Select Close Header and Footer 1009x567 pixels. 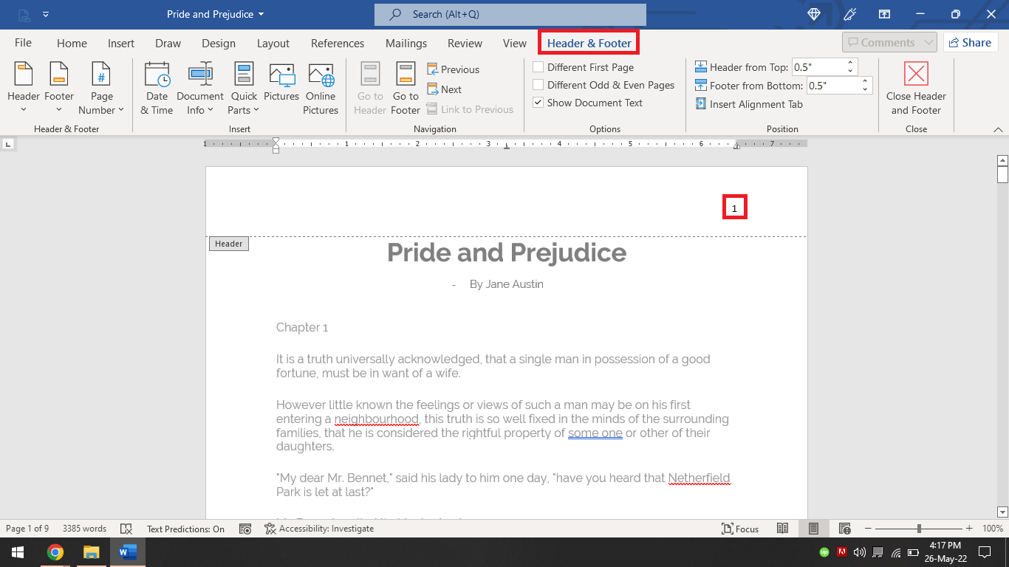[x=915, y=89]
